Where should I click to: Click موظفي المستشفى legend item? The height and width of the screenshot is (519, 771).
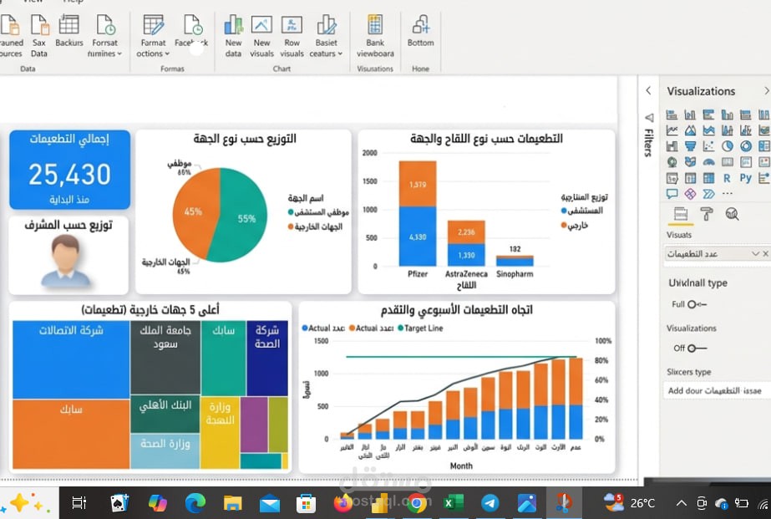click(x=318, y=212)
